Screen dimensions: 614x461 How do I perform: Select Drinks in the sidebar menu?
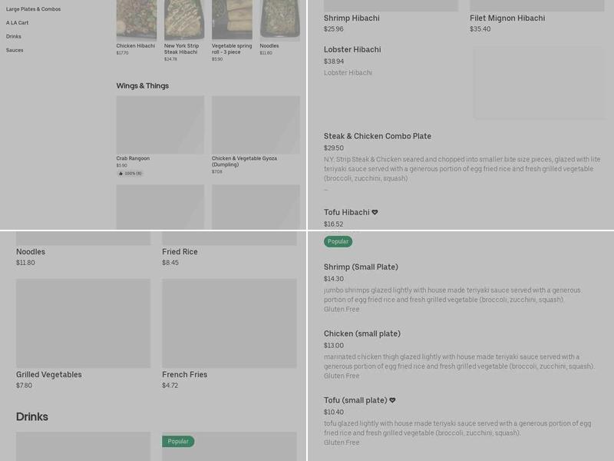[14, 36]
